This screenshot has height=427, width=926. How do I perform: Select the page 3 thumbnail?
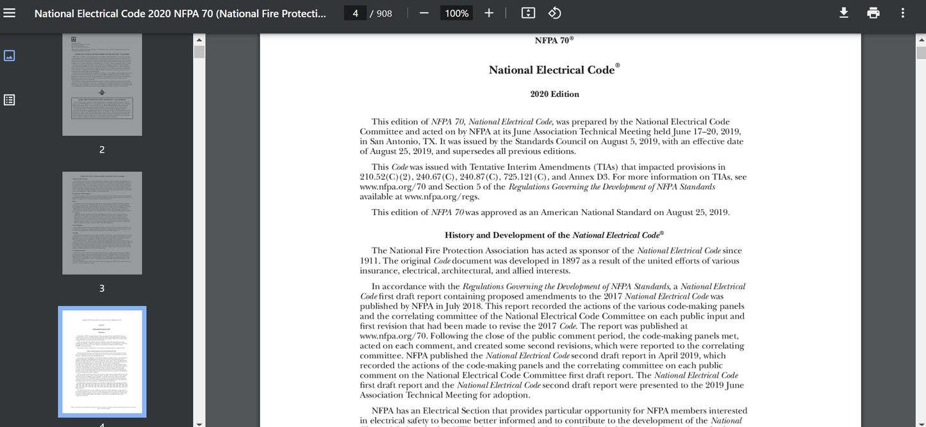pyautogui.click(x=101, y=223)
